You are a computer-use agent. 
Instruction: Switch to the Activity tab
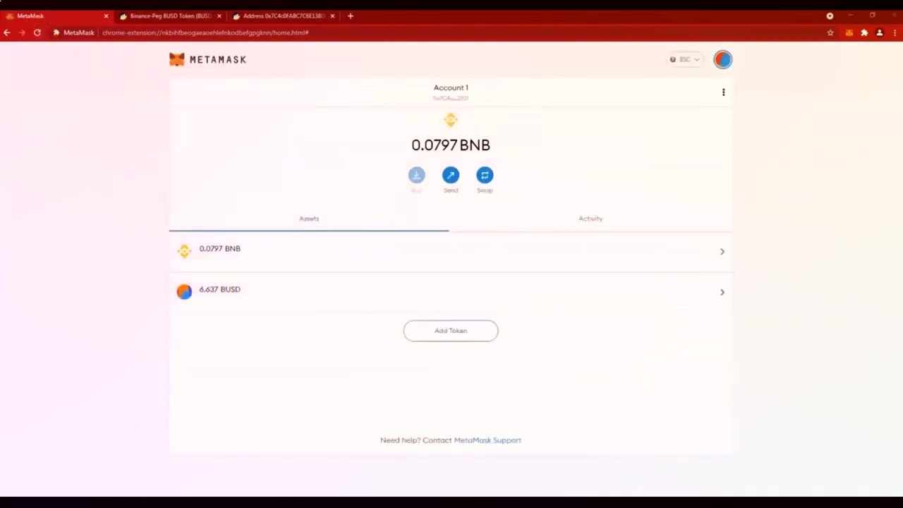point(591,219)
